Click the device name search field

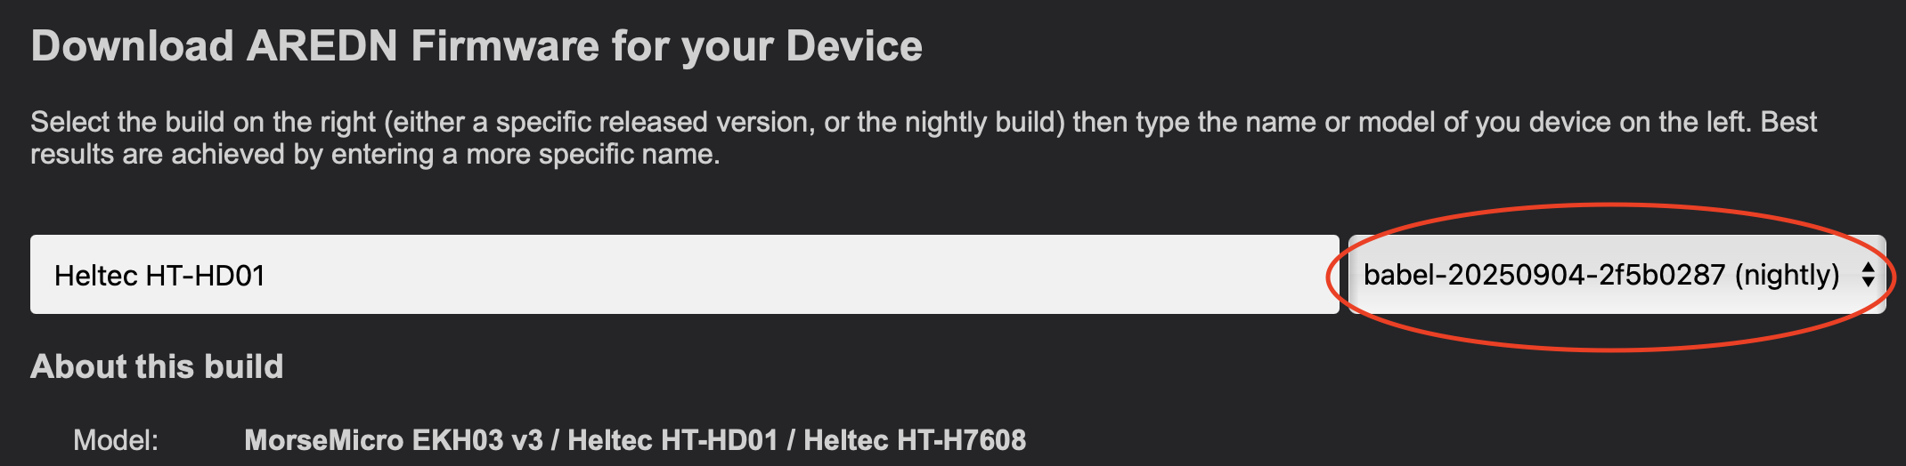pos(684,275)
